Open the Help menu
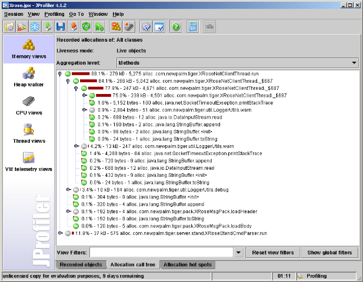The width and height of the screenshot is (363, 282). pyautogui.click(x=118, y=14)
